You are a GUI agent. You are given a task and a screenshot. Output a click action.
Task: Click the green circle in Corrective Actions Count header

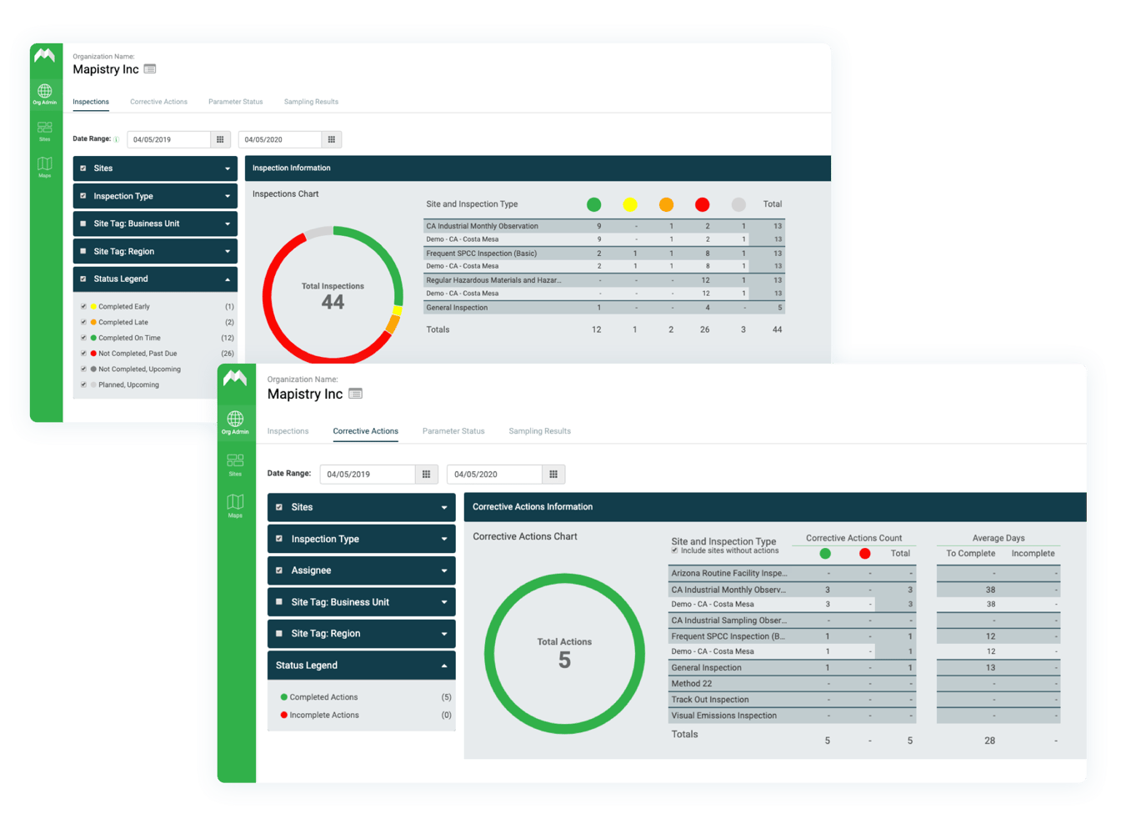click(825, 554)
